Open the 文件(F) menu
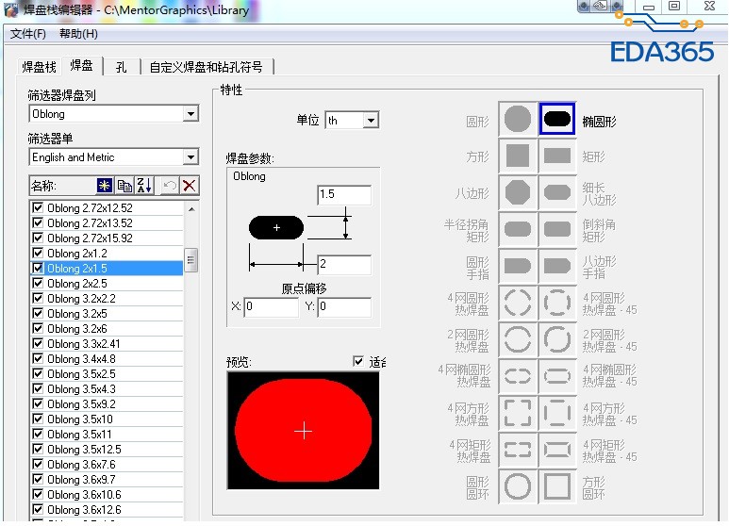Viewport: 729px width, 526px height. click(28, 33)
